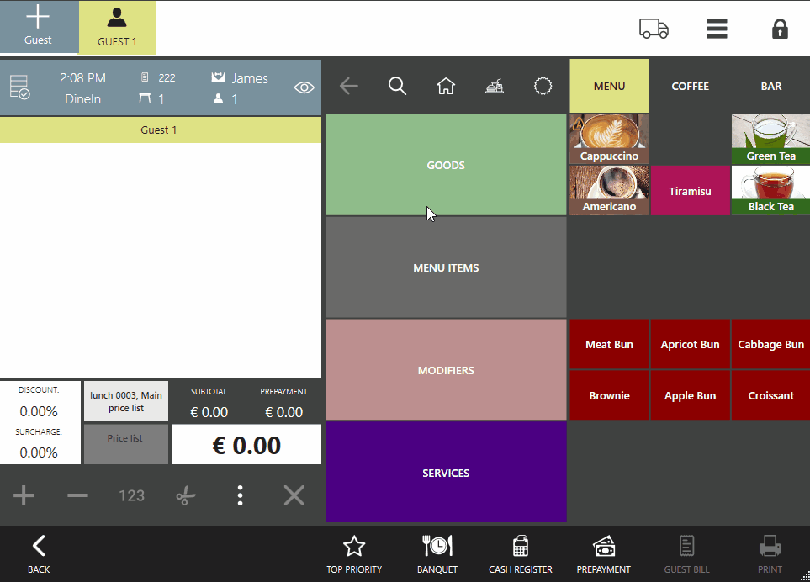
Task: Switch to the BAR tab
Action: pos(770,86)
